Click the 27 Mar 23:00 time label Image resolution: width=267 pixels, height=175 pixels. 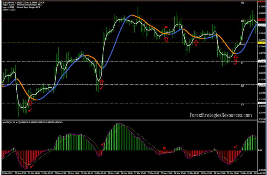tap(167, 173)
